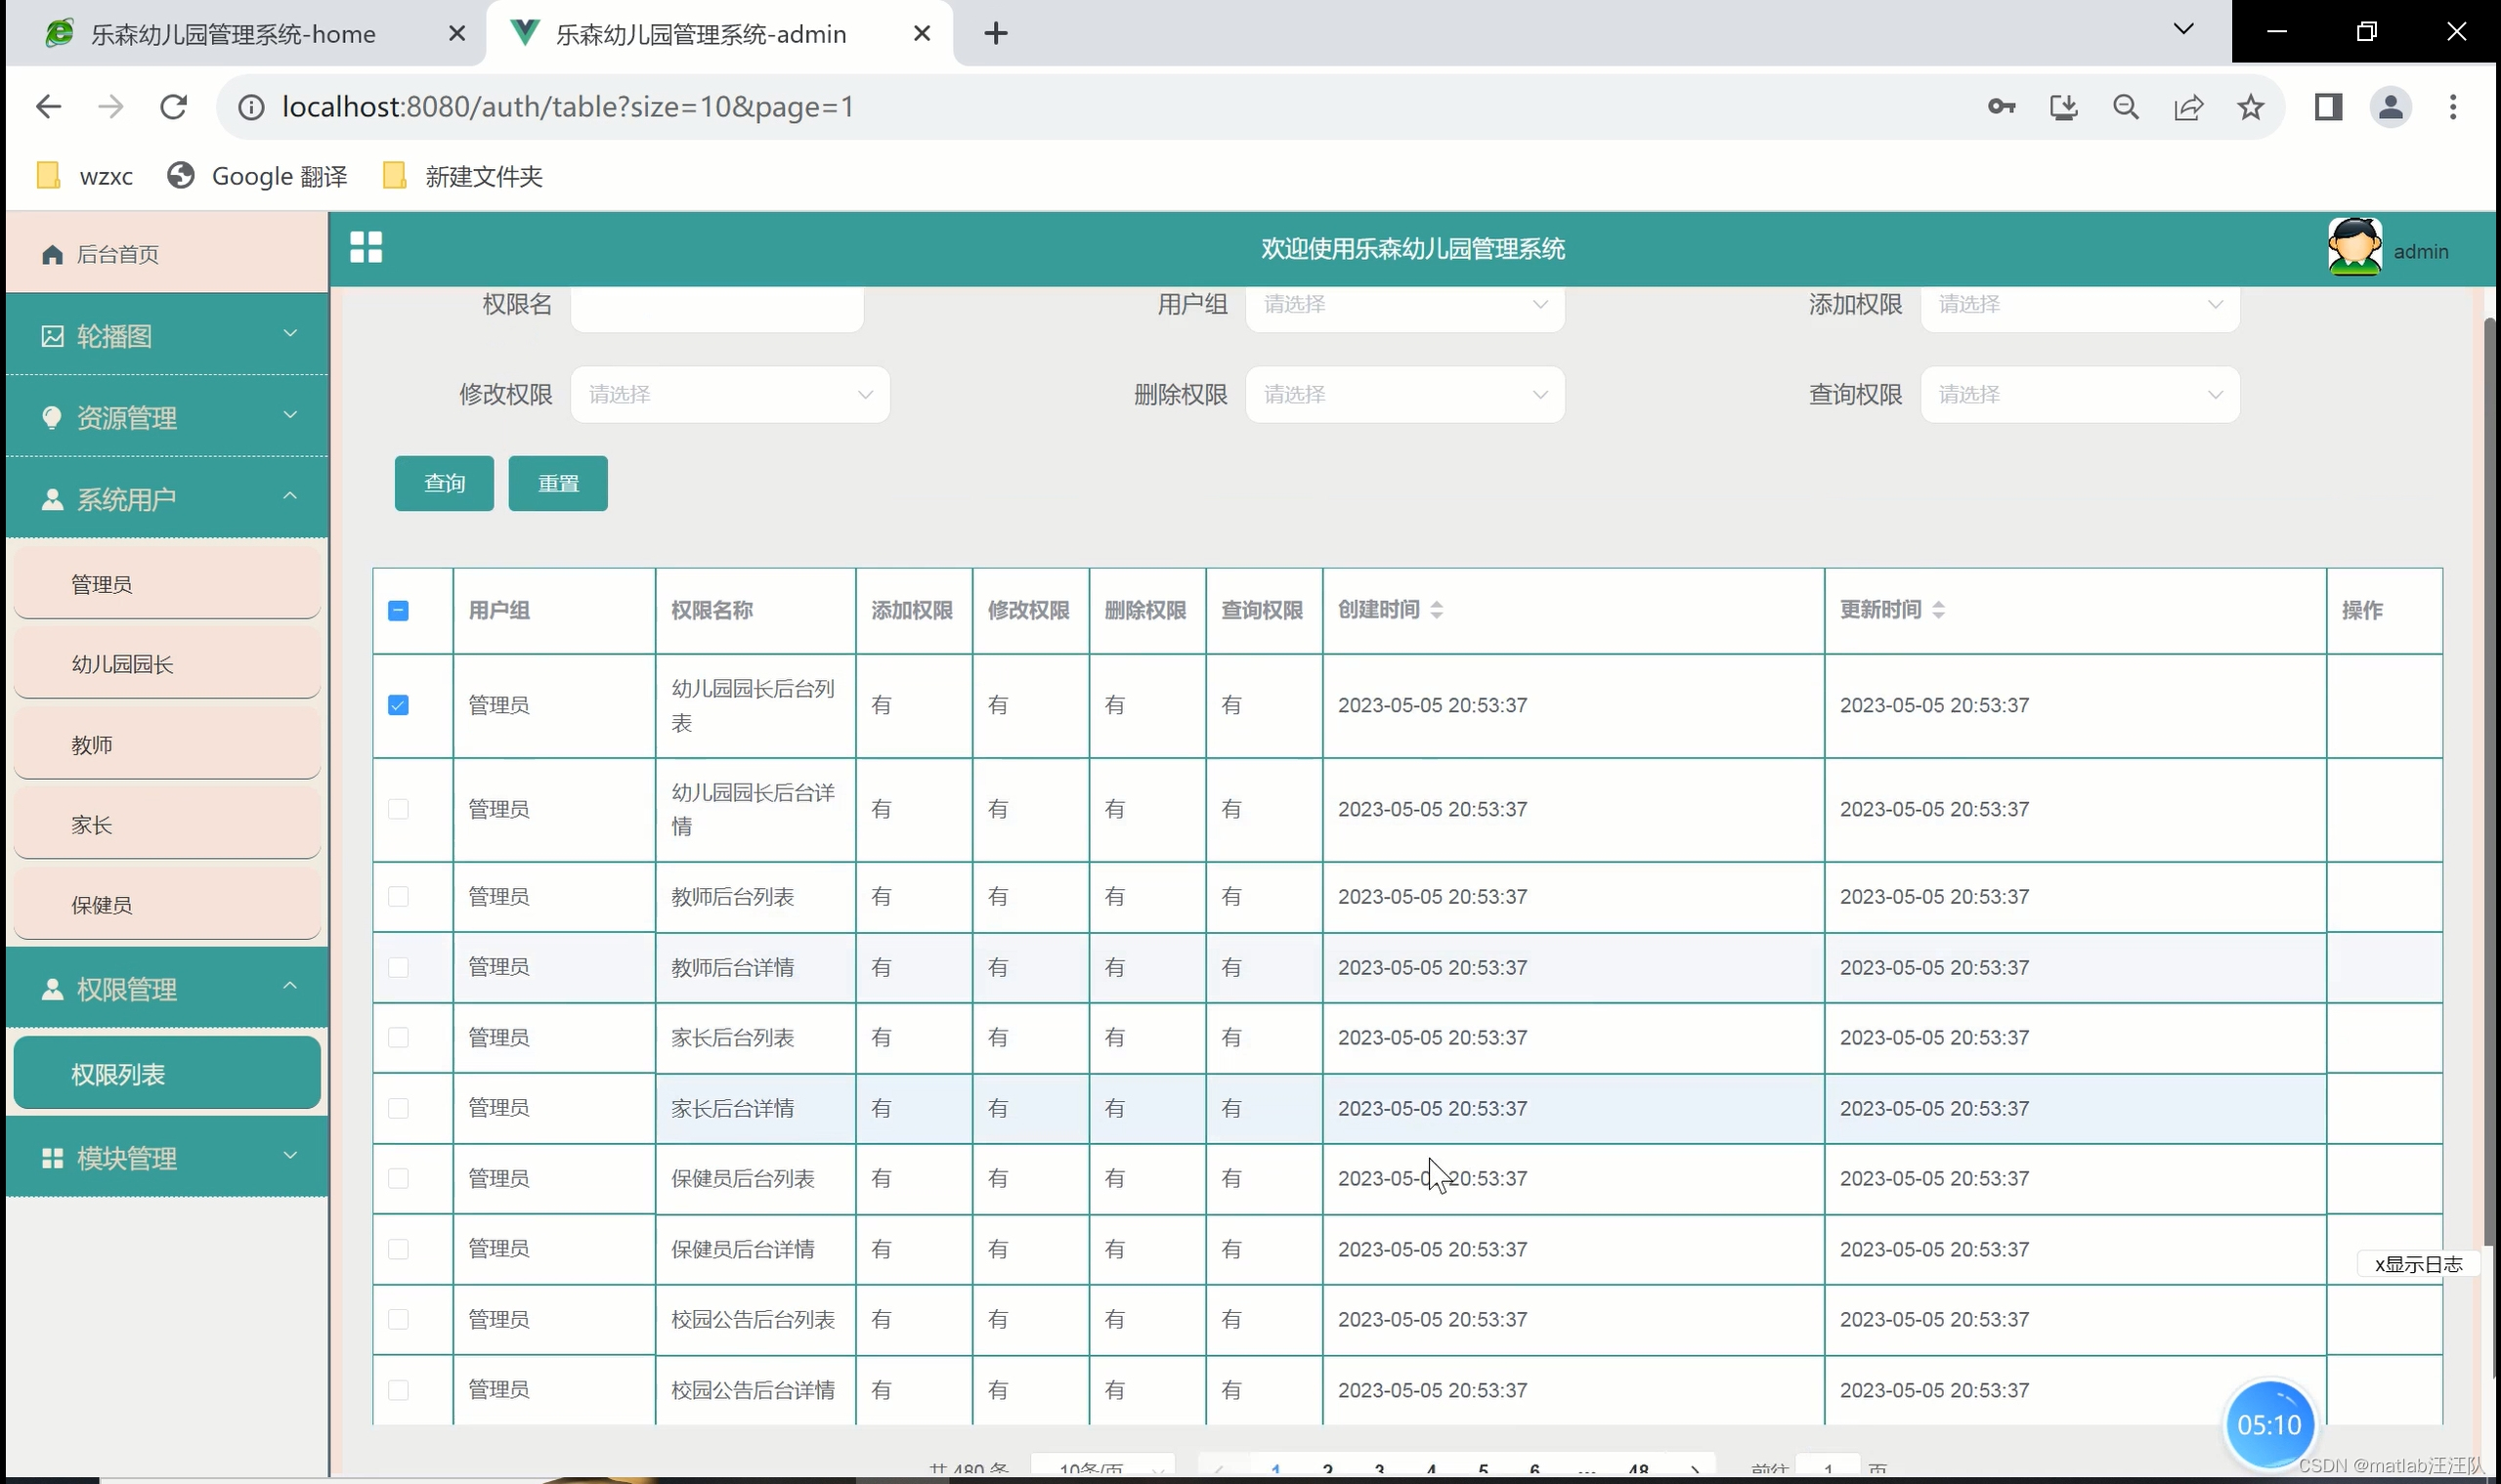Sort by 创建时间 column arrows
Screen dimensions: 2501x1484
(1437, 610)
